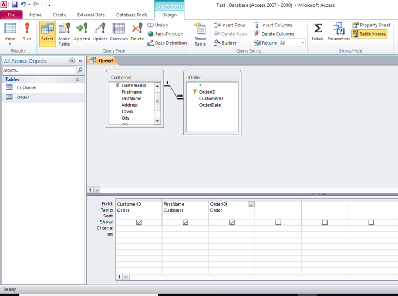Switch to Database Tools tab
Viewport: 398px width, 296px height.
tap(131, 15)
